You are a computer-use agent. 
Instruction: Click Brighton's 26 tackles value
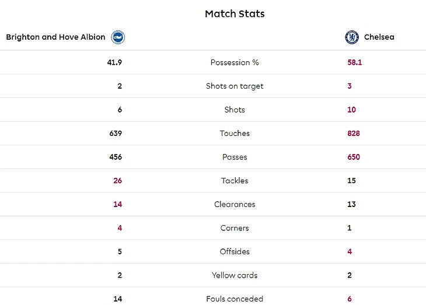[117, 181]
